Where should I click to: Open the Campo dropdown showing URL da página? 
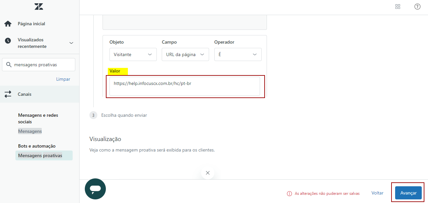(x=185, y=54)
